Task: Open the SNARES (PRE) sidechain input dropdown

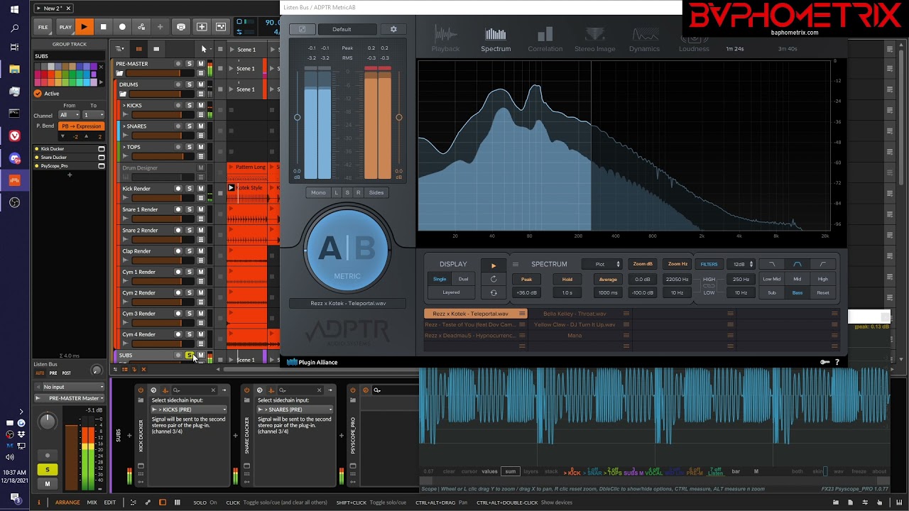Action: (295, 410)
